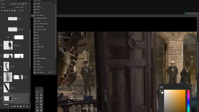Hide Paint Layer 2 visibility
Image resolution: width=199 pixels, height=112 pixels.
[1, 45]
